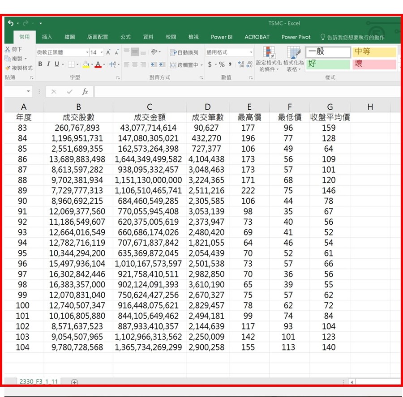Open the font size dropdown
This screenshot has height=397, width=403.
[102, 52]
